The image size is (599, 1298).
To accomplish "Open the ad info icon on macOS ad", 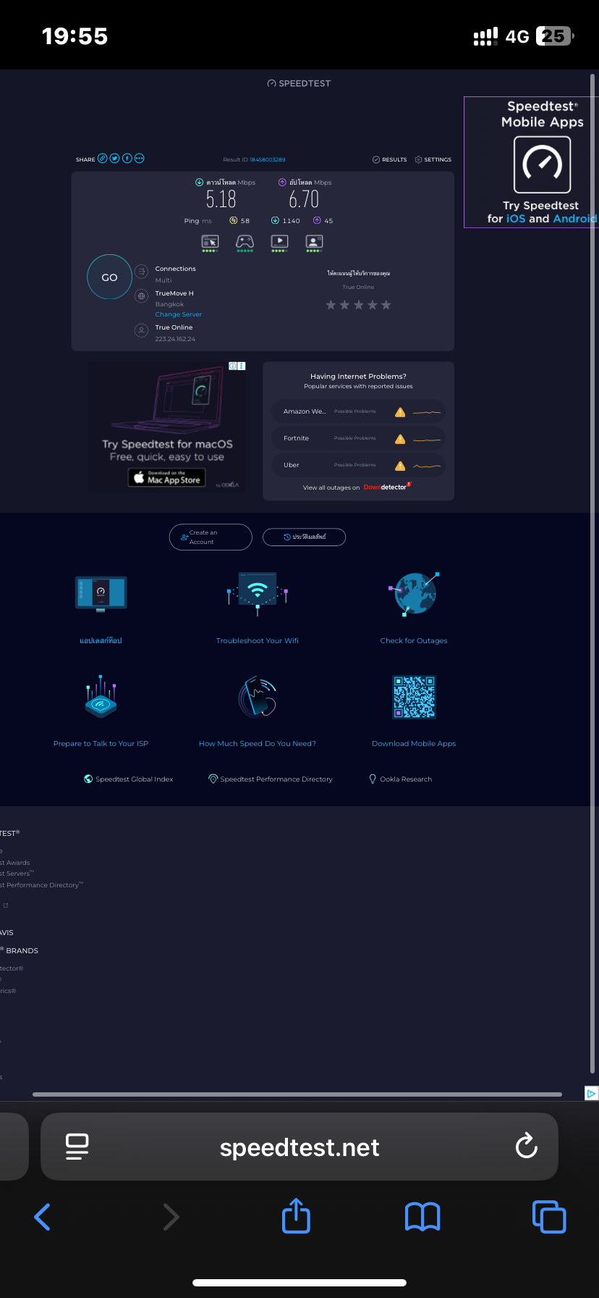I will (x=233, y=367).
